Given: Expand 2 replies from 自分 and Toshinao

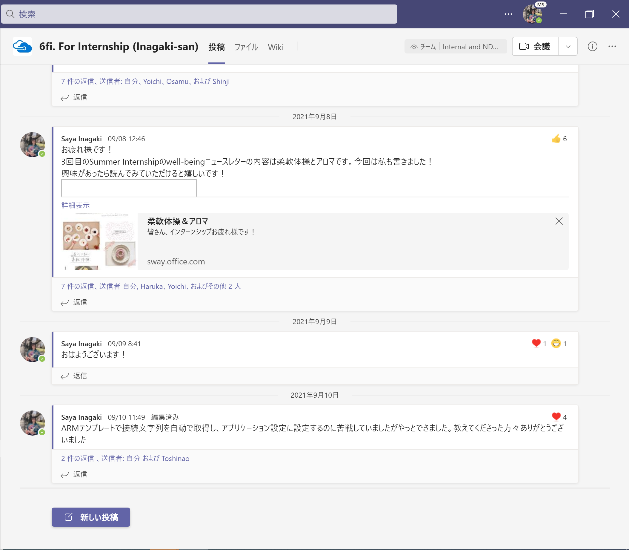Looking at the screenshot, I should [125, 458].
